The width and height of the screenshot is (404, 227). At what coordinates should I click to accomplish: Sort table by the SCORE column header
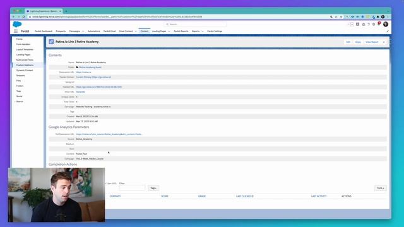point(165,196)
